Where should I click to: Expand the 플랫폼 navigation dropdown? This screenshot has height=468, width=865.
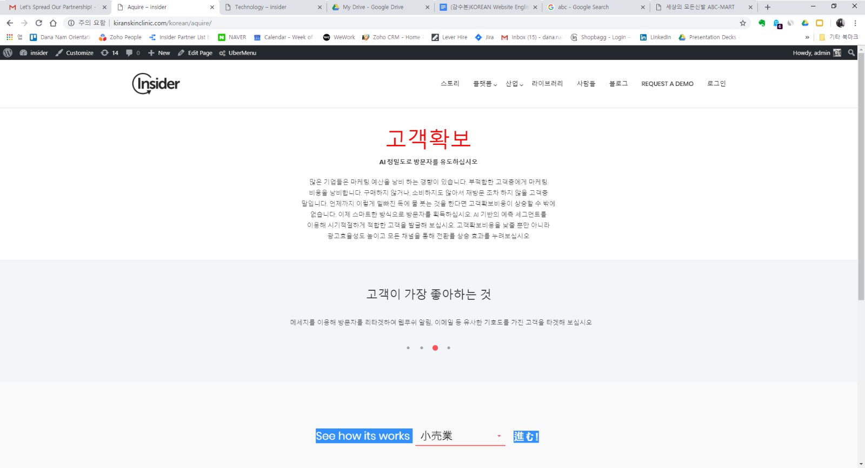[x=484, y=84]
